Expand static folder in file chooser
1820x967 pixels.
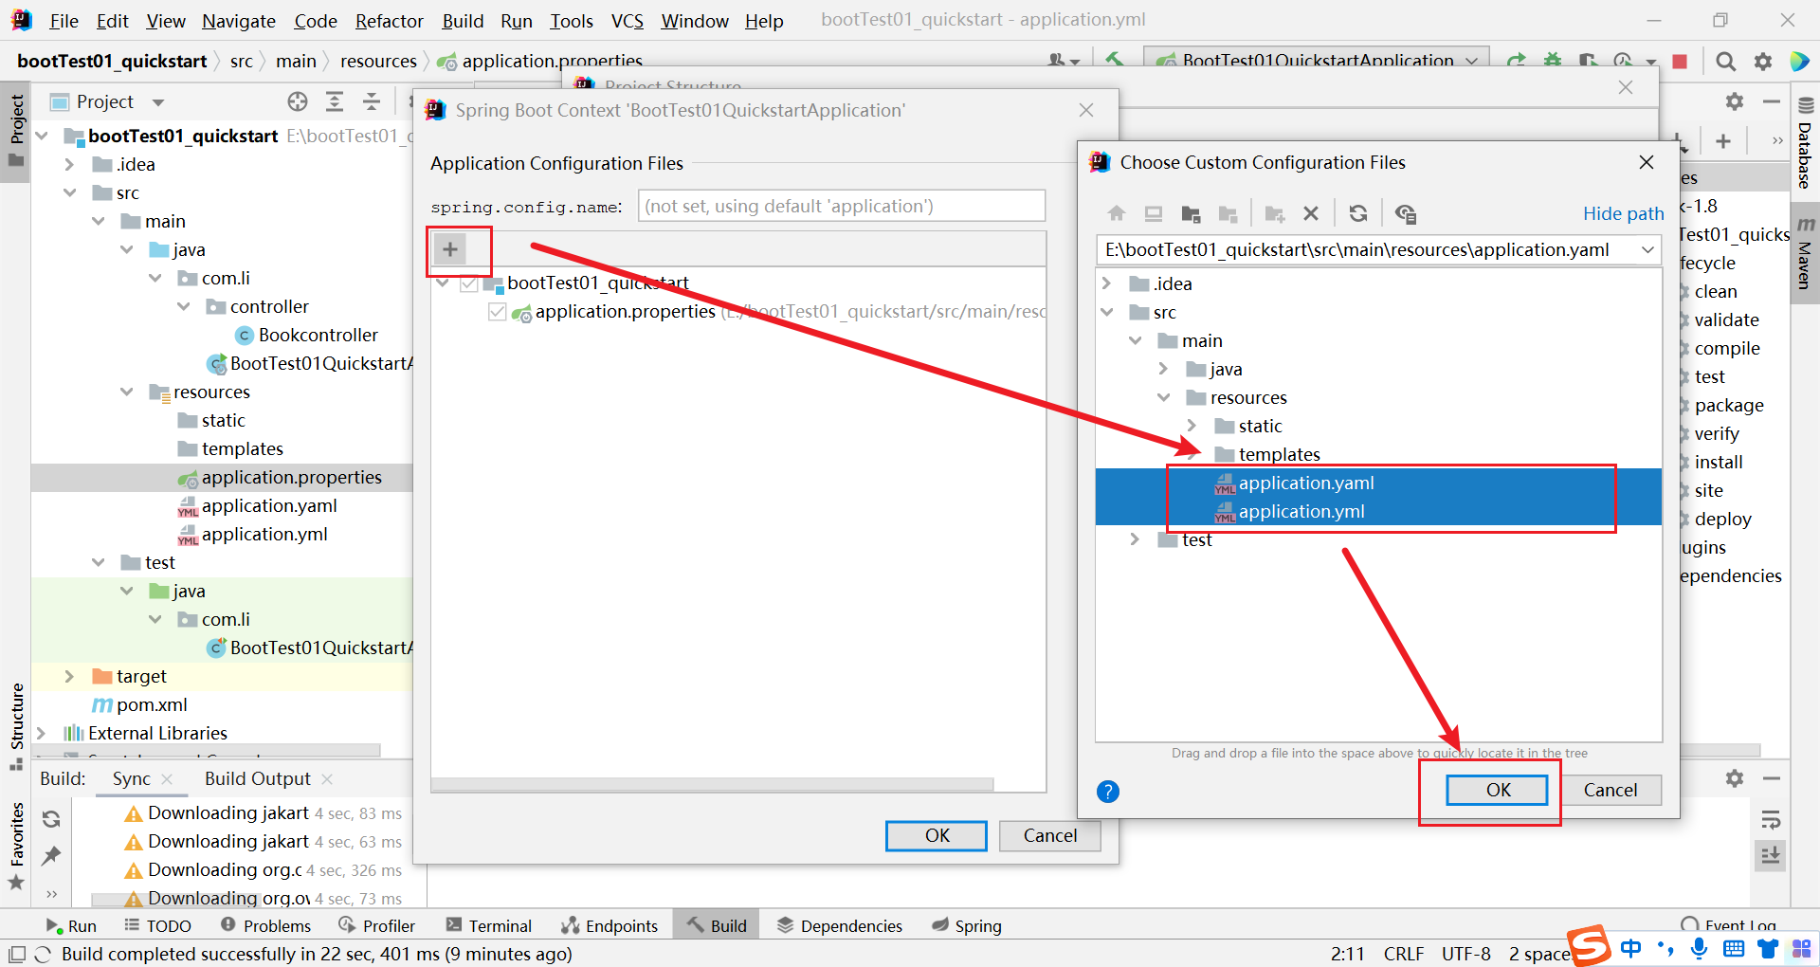[x=1192, y=426]
